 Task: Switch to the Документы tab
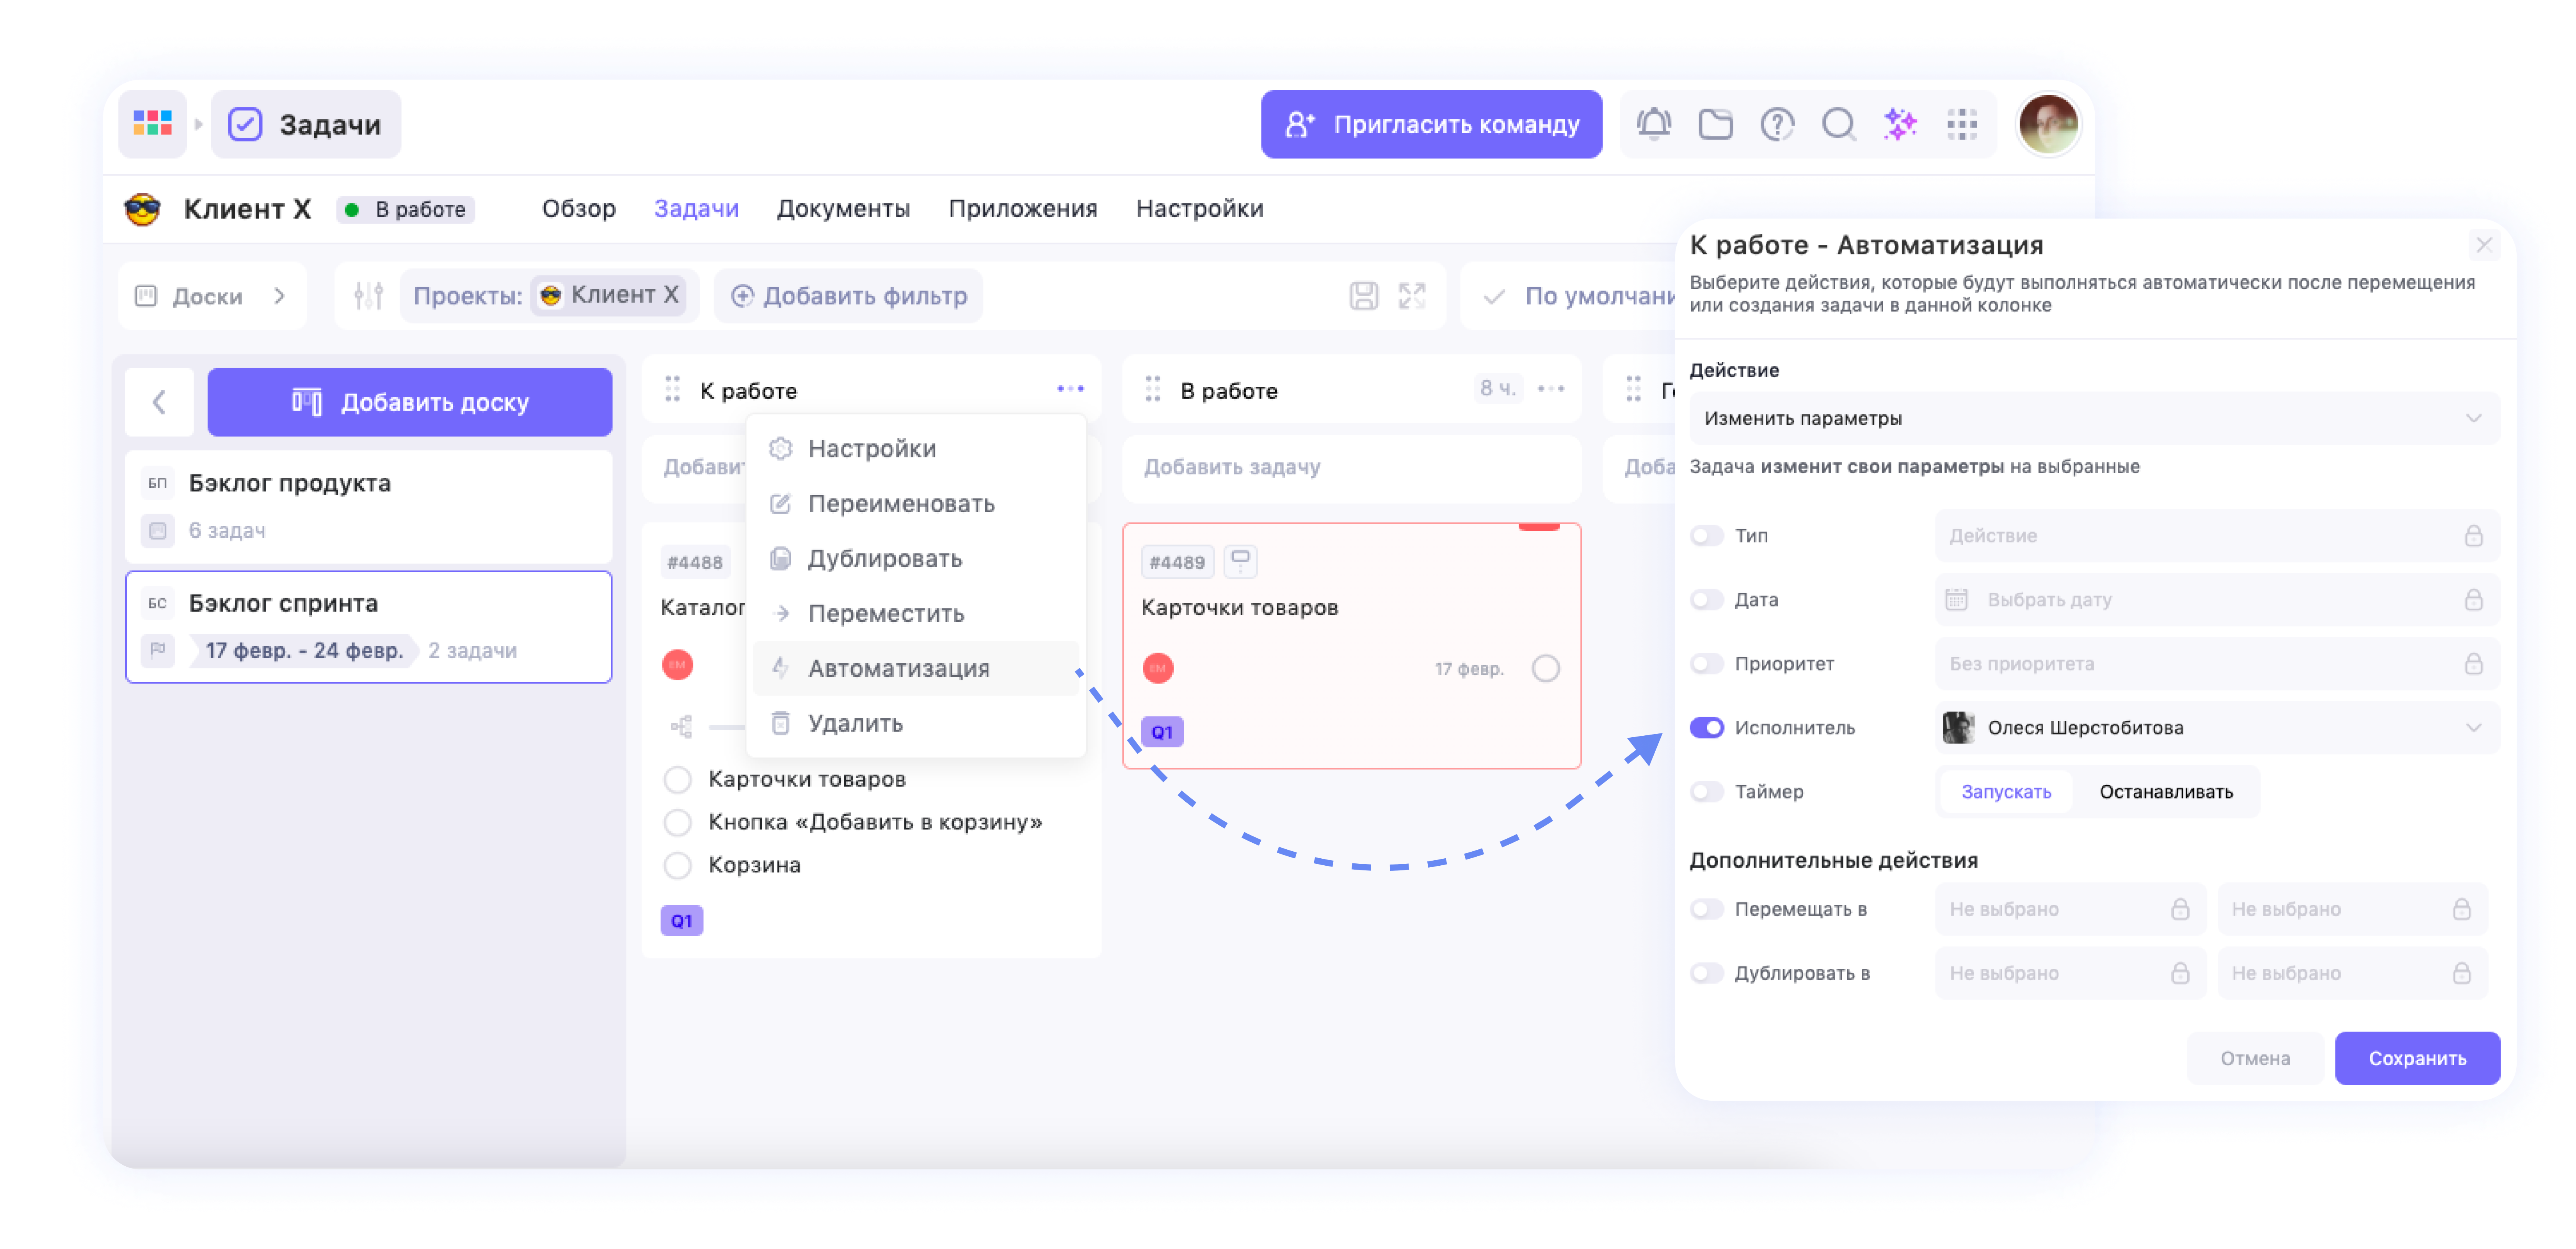(x=843, y=208)
